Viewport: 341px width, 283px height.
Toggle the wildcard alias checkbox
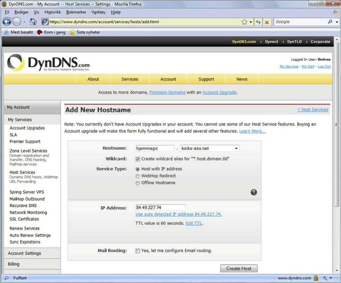[x=138, y=159]
